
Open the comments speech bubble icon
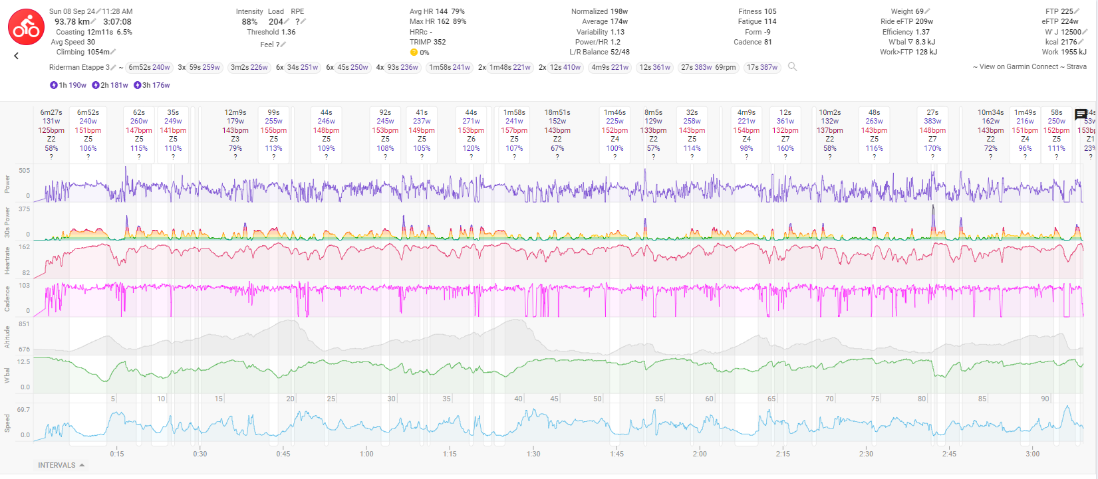point(1081,114)
